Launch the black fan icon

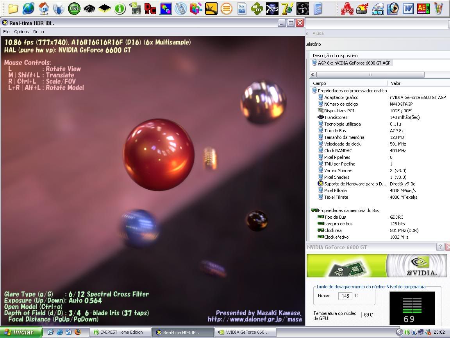click(x=302, y=8)
